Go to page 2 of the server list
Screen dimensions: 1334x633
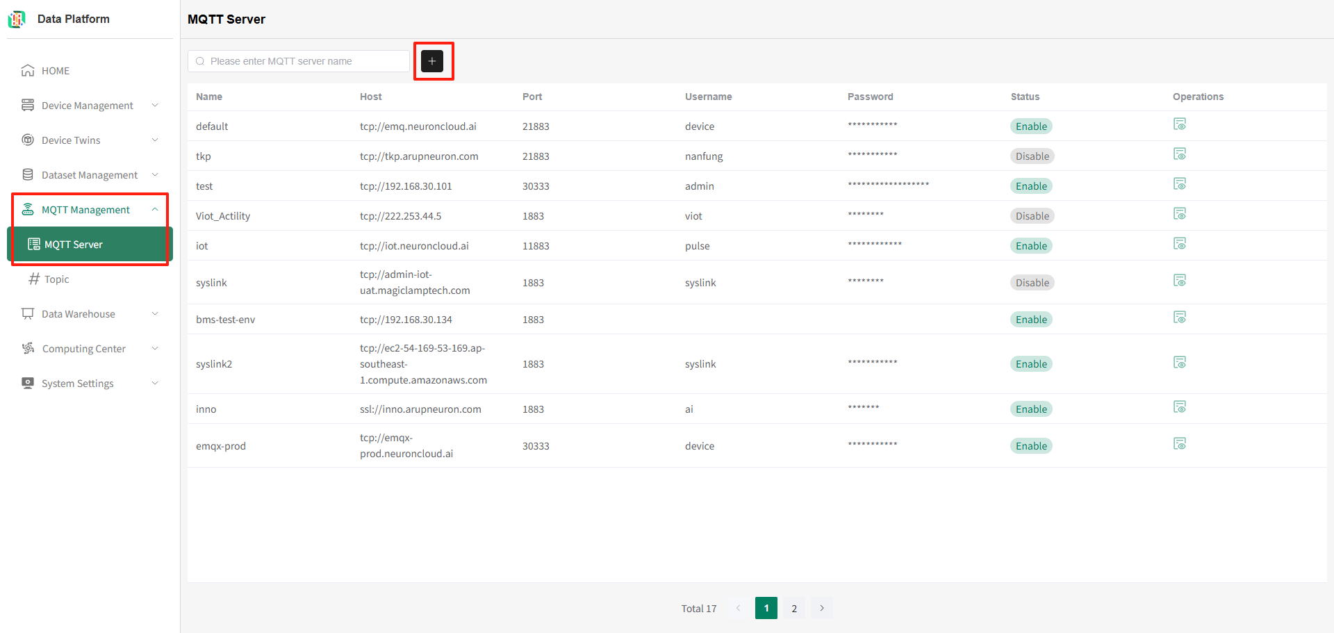793,609
